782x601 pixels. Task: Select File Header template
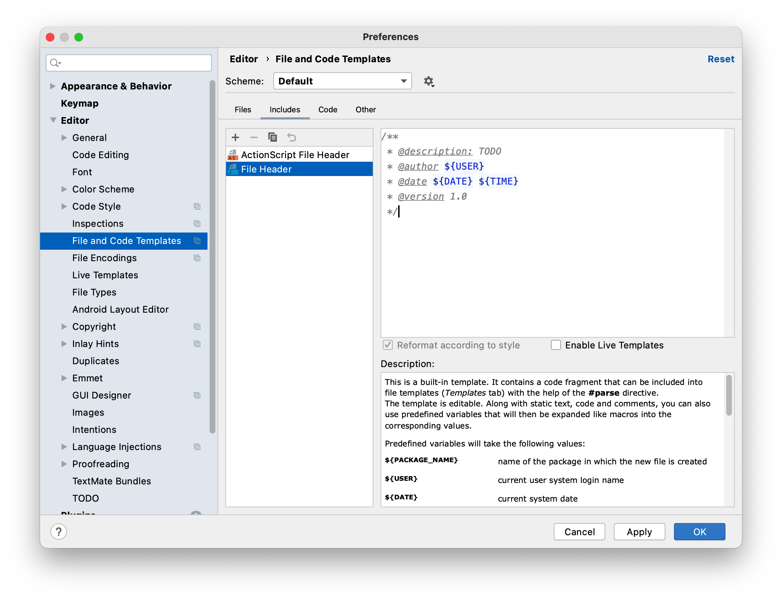tap(299, 169)
